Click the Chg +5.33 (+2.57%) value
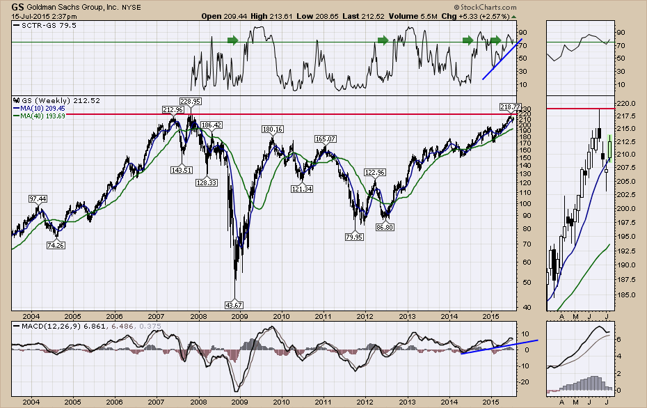Image resolution: width=647 pixels, height=408 pixels. 475,17
